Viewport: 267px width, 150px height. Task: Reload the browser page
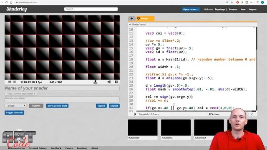pyautogui.click(x=7, y=2)
